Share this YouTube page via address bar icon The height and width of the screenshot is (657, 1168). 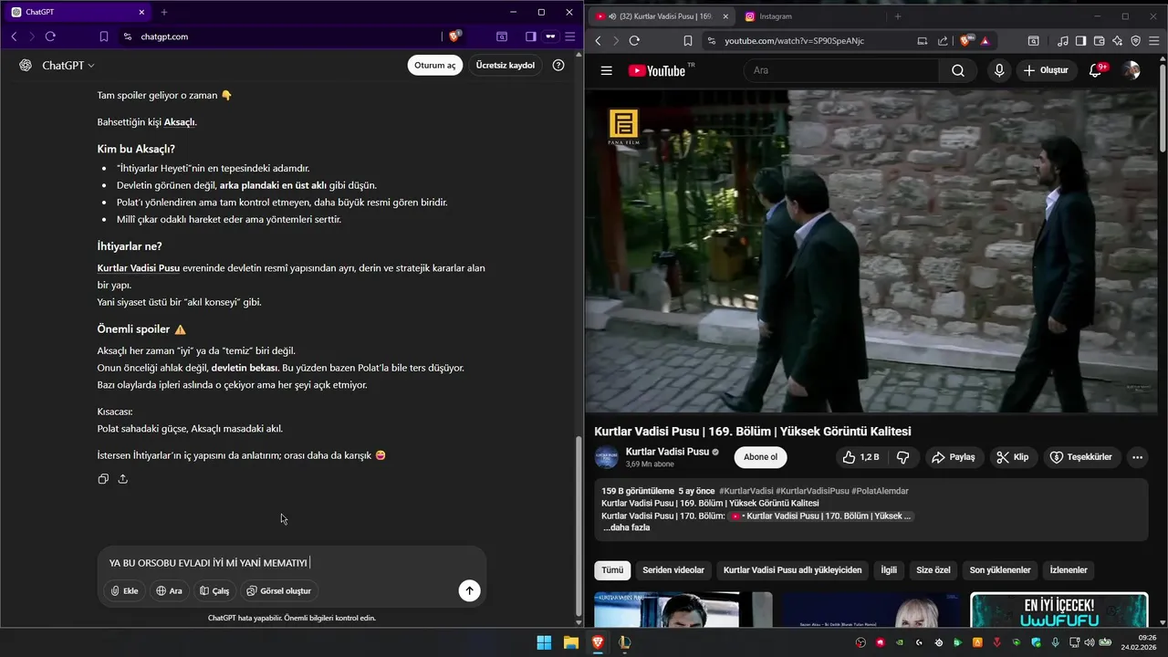943,41
